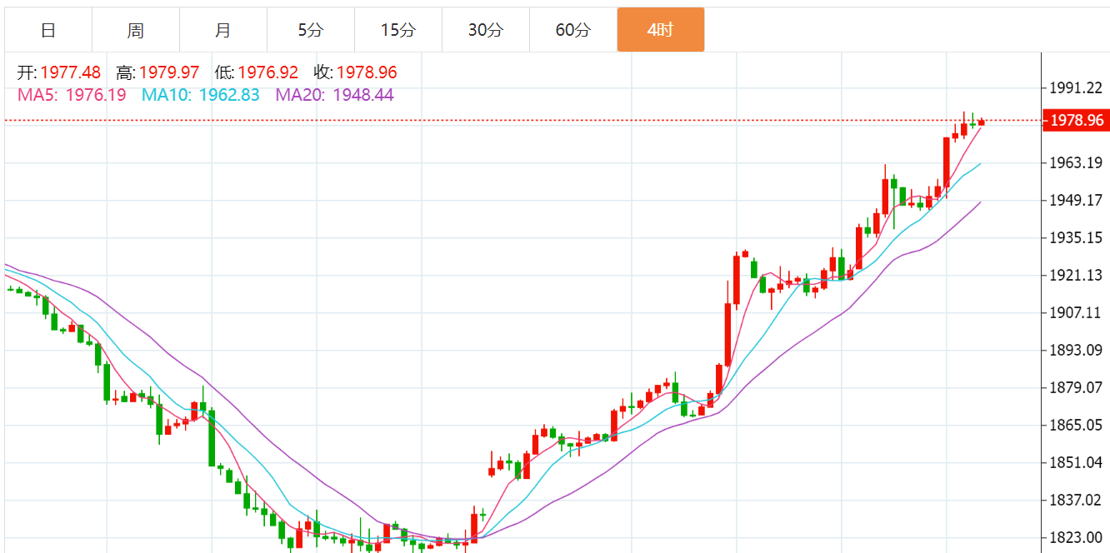This screenshot has width=1110, height=553.
Task: Show the 60分 hourly chart
Action: coord(573,30)
